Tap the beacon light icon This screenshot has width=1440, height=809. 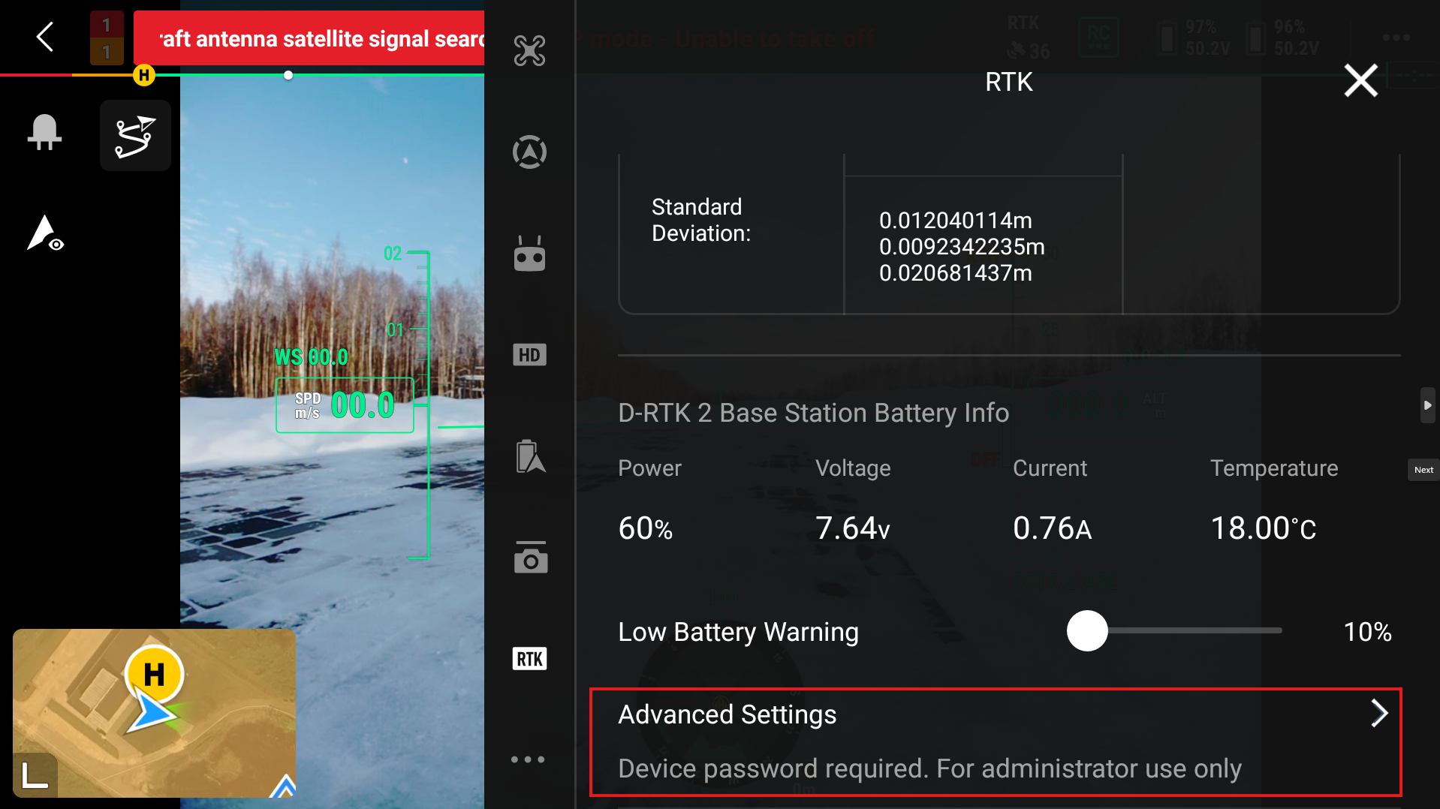(45, 133)
